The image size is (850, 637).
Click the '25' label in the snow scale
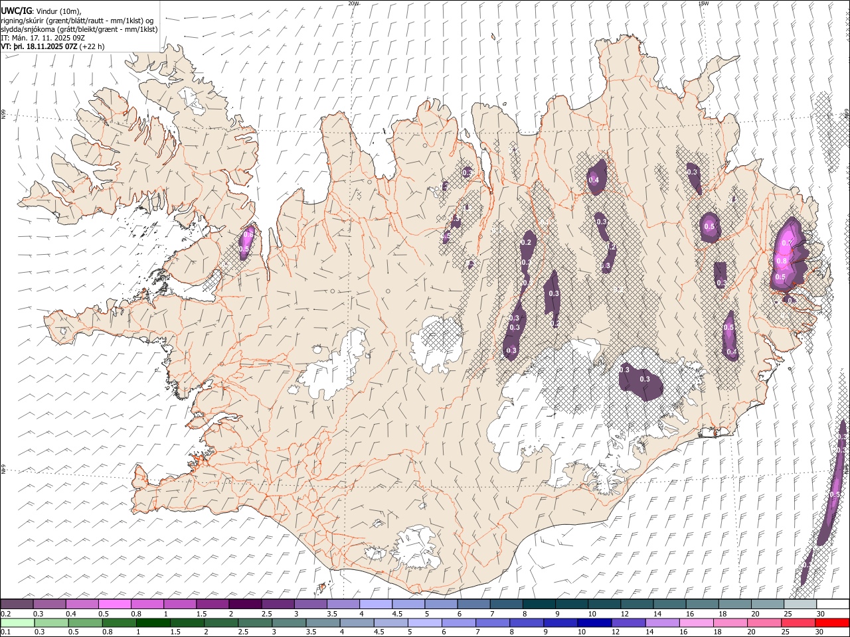pyautogui.click(x=787, y=614)
